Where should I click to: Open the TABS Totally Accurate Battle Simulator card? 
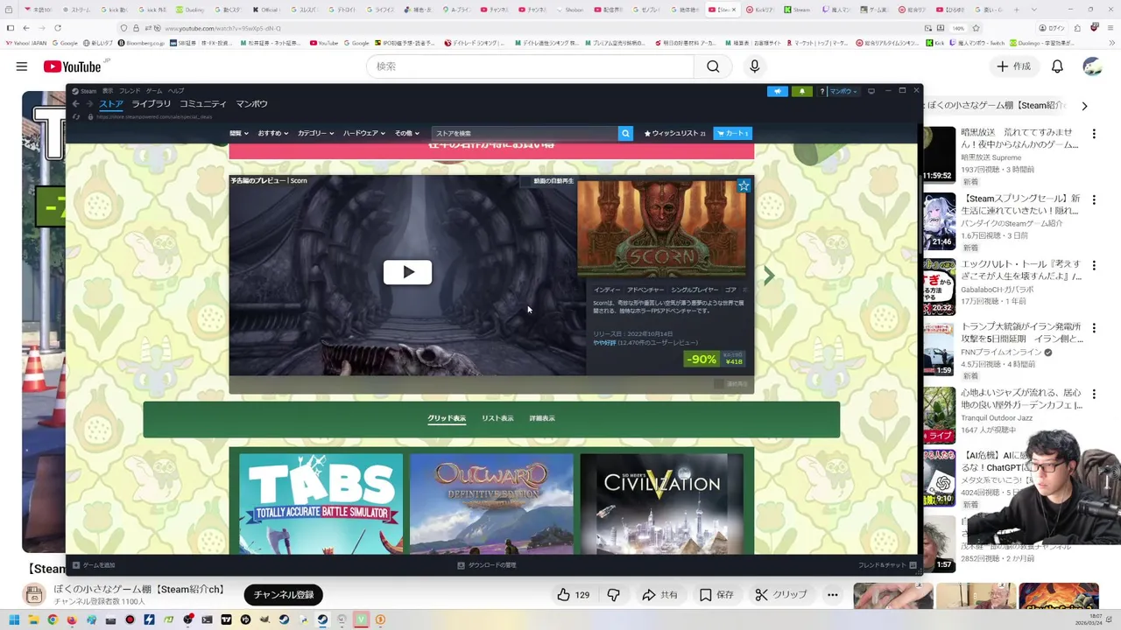pos(321,503)
